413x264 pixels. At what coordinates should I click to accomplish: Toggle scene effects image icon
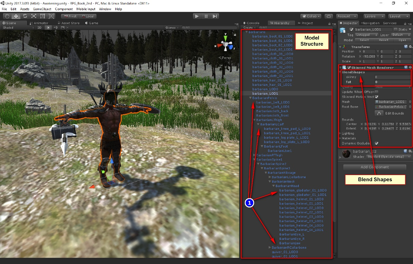[63, 28]
